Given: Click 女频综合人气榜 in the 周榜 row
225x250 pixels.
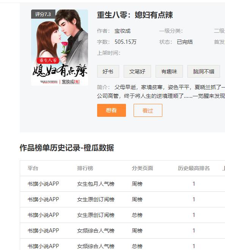Looking at the screenshot, I should pyautogui.click(x=96, y=231).
